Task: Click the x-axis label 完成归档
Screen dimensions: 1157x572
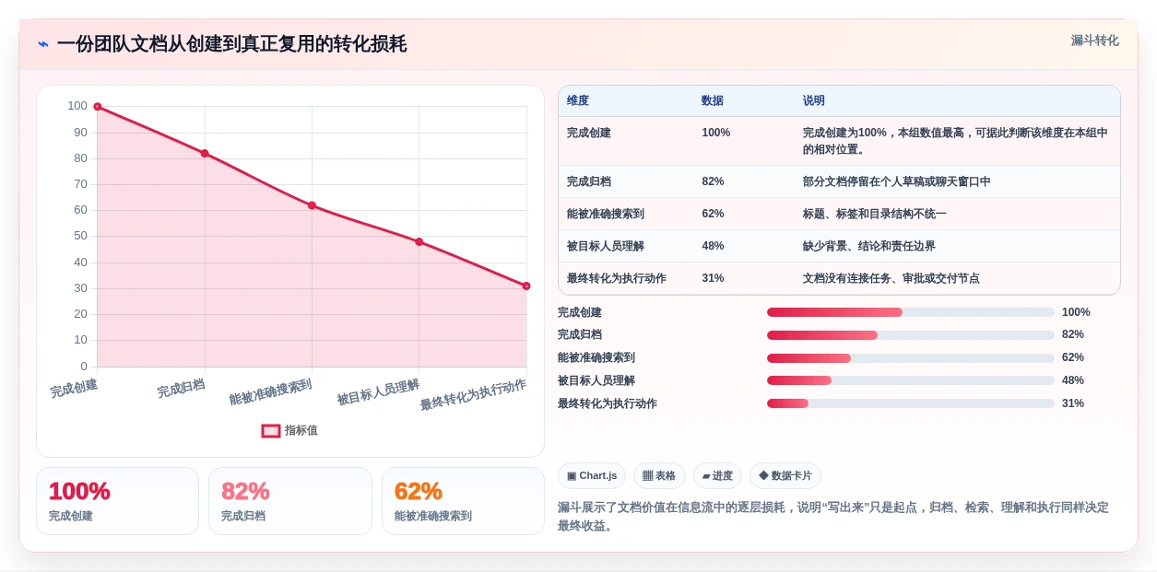Action: [x=181, y=388]
